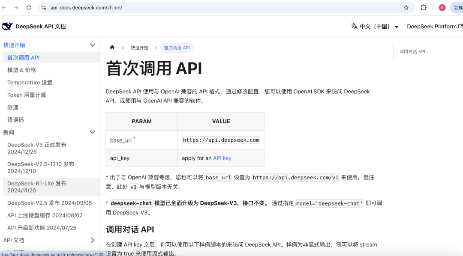Collapse the 新闻 sidebar section chevron
Image resolution: width=463 pixels, height=256 pixels.
click(x=93, y=132)
